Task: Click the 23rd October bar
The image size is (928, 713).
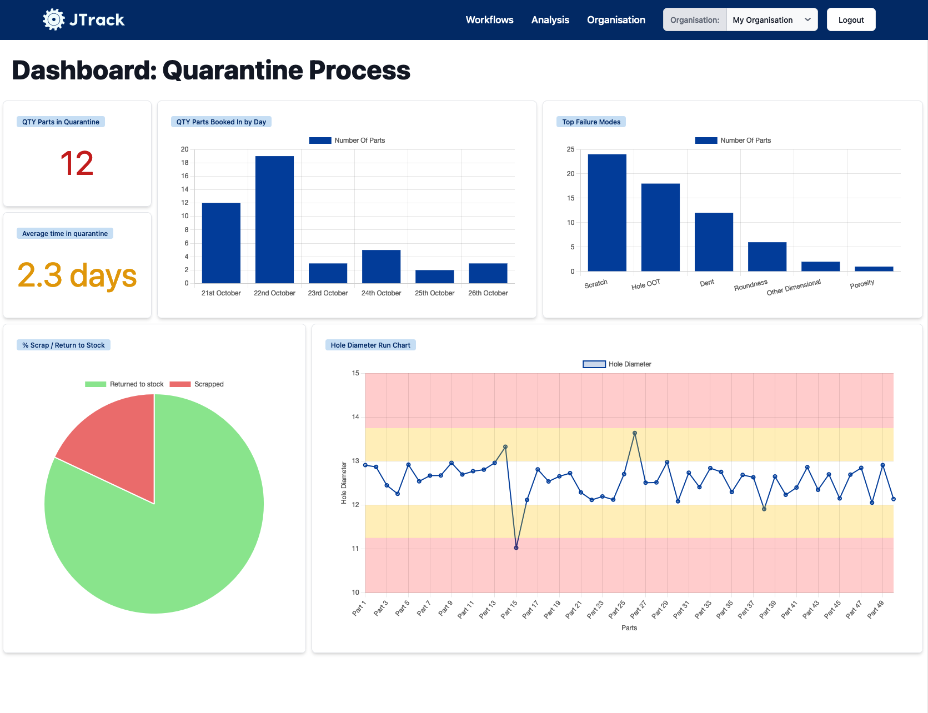Action: click(328, 273)
